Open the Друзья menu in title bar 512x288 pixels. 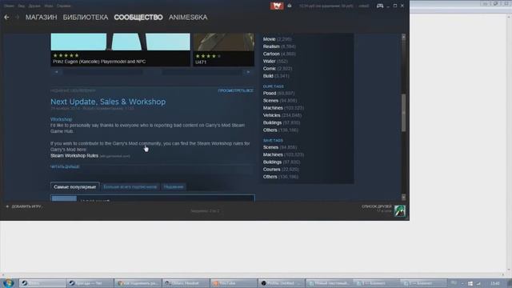coord(34,6)
